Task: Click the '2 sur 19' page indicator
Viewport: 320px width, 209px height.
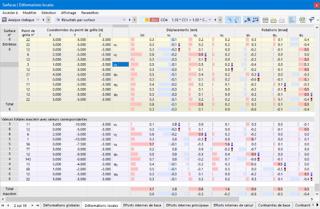Action: 20,206
